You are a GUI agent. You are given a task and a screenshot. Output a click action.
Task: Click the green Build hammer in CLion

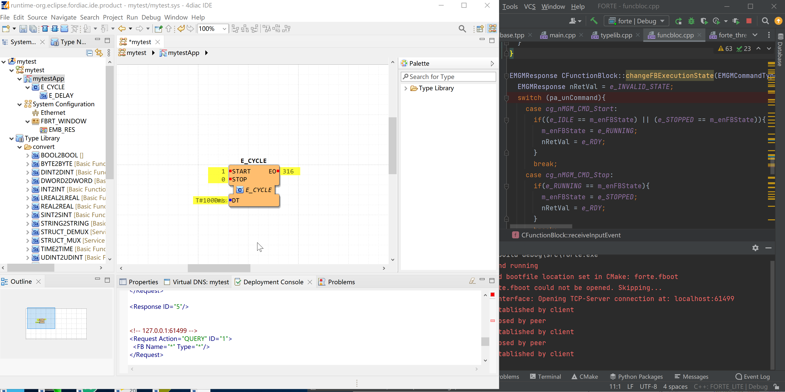coord(594,21)
